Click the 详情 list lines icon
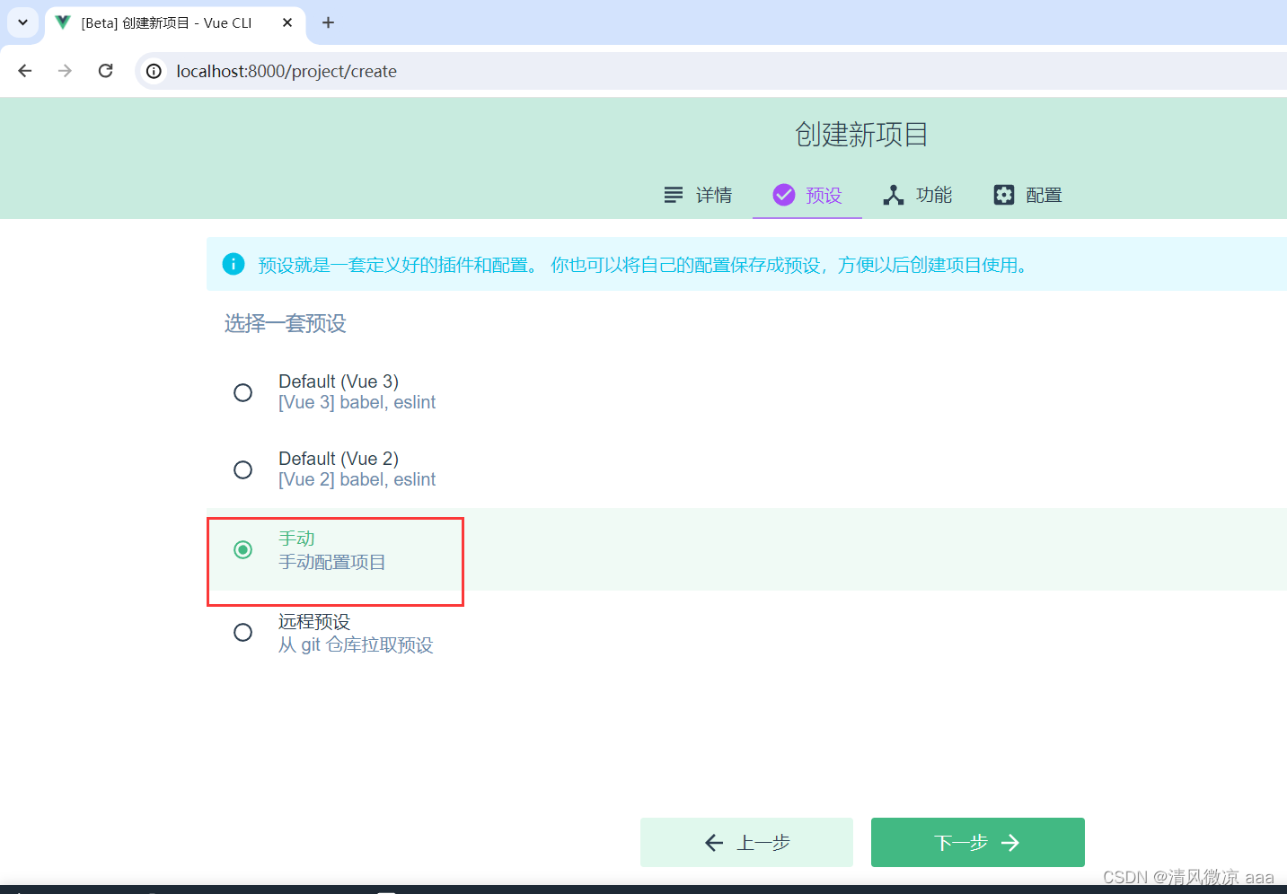The height and width of the screenshot is (894, 1287). 674,195
